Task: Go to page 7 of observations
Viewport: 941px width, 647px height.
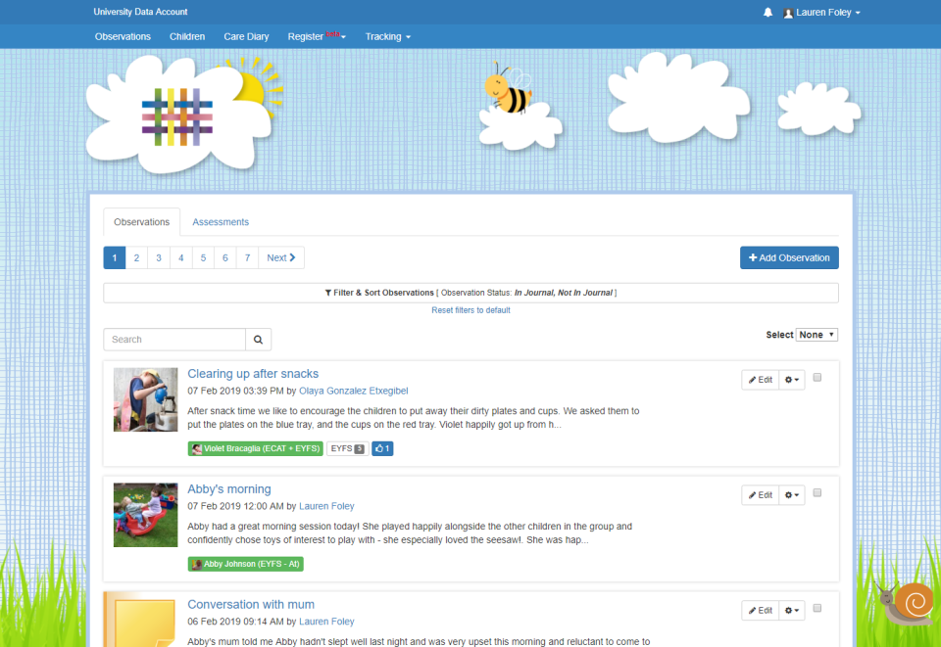Action: tap(247, 257)
